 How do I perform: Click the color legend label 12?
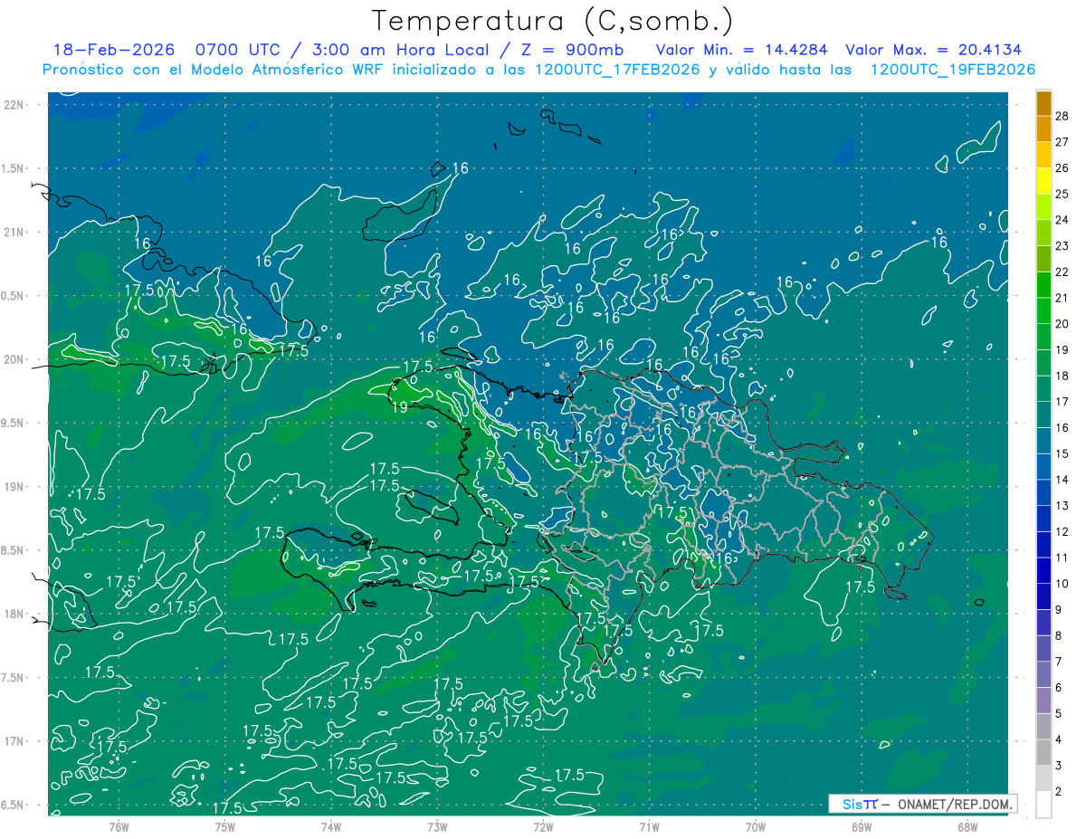tap(1062, 532)
